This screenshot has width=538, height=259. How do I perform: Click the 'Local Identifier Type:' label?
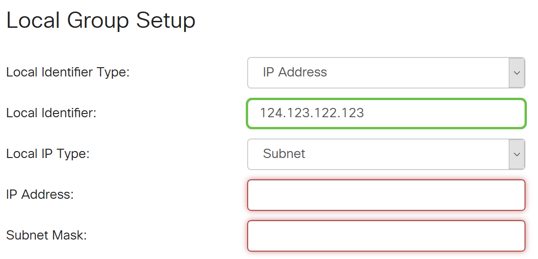(68, 73)
